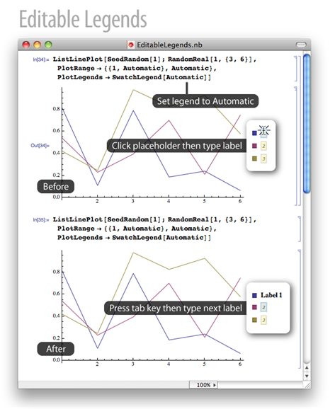Select highlighted placeholder 2 in bottom legend

click(x=263, y=307)
